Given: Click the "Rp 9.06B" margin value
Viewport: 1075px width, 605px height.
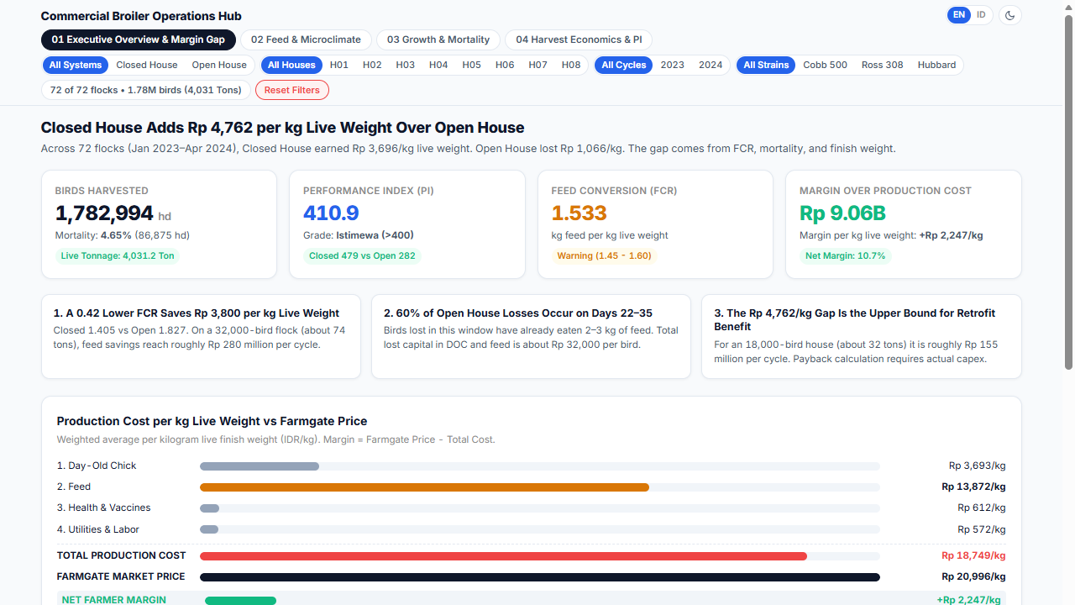Looking at the screenshot, I should tap(843, 213).
